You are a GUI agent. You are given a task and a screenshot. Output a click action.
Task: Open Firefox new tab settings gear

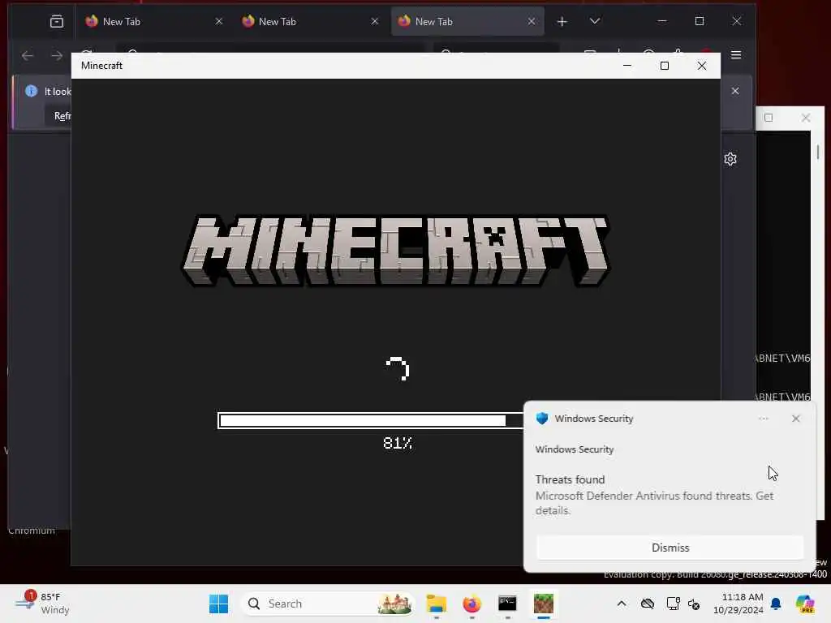[730, 159]
